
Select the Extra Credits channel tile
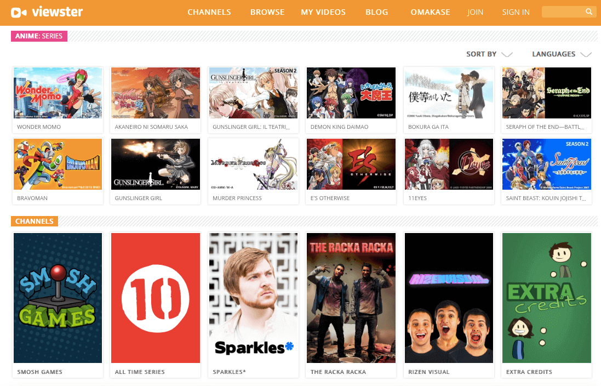coord(547,298)
